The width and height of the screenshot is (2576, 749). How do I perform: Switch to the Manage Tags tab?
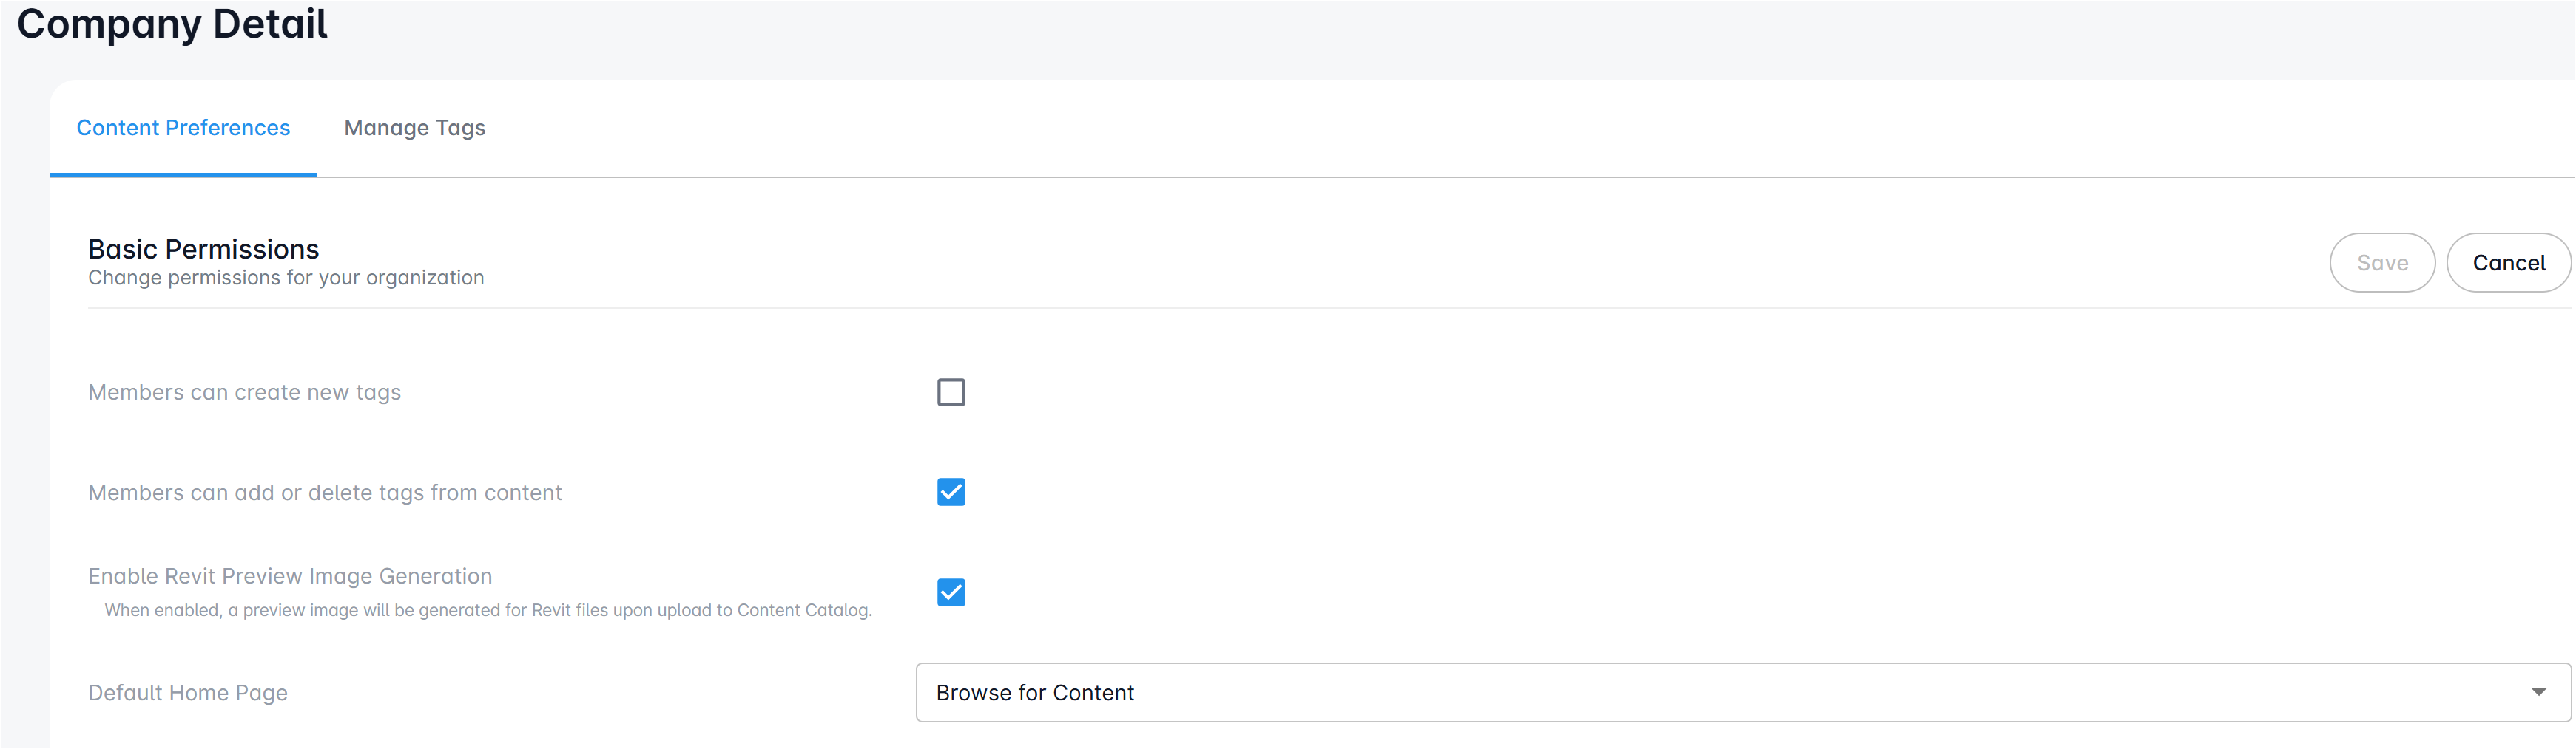tap(414, 128)
